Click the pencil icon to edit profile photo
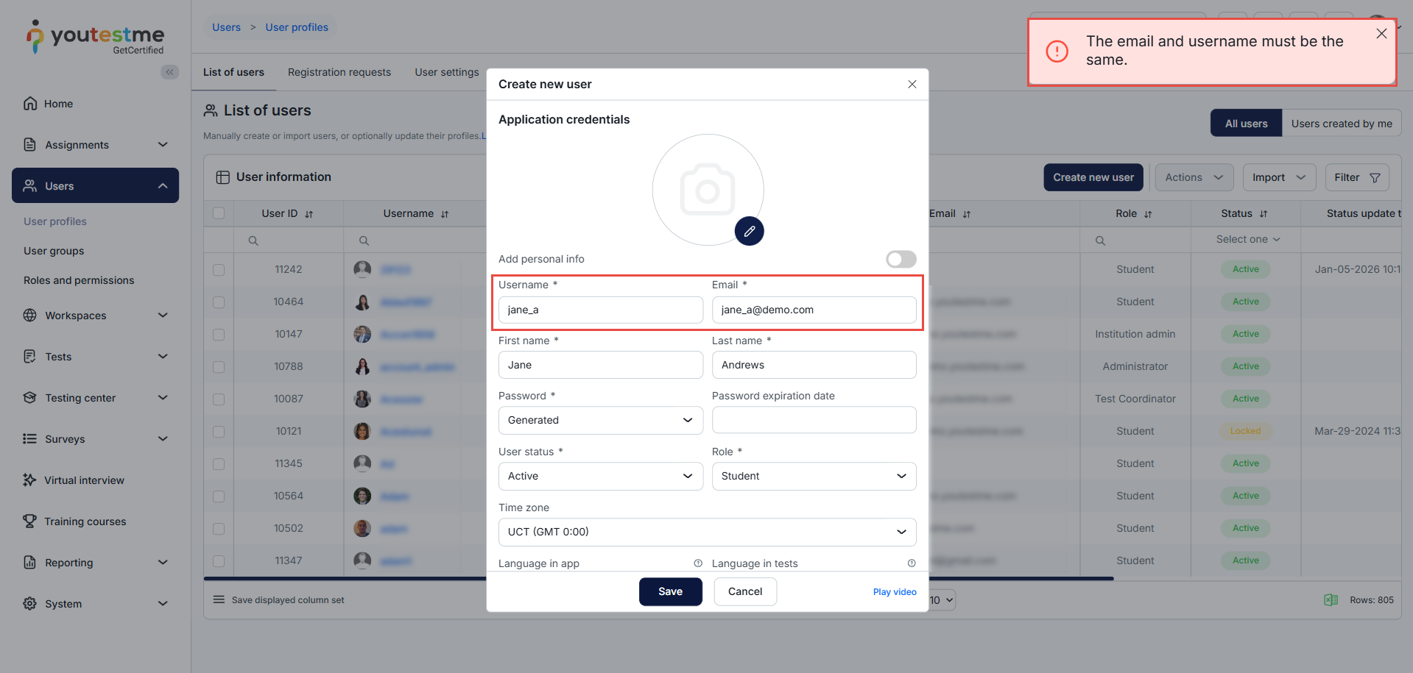Image resolution: width=1413 pixels, height=673 pixels. (x=749, y=231)
